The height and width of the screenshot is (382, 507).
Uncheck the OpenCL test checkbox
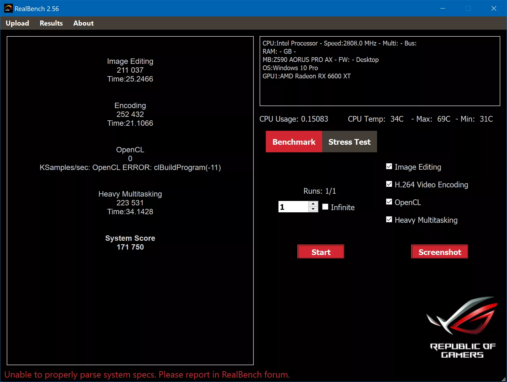pos(389,202)
